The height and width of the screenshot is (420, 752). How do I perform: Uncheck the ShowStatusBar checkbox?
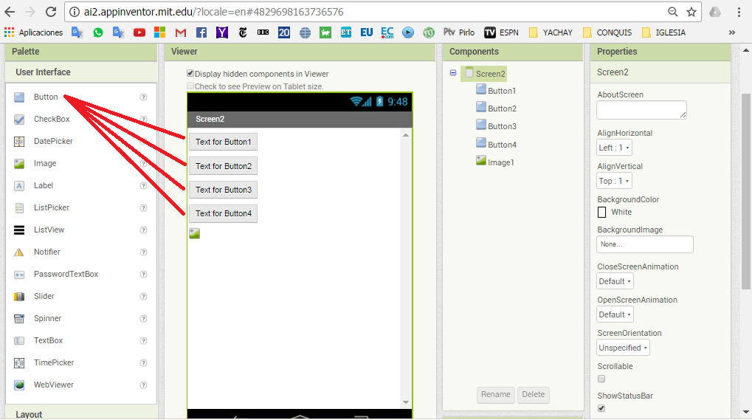point(601,408)
